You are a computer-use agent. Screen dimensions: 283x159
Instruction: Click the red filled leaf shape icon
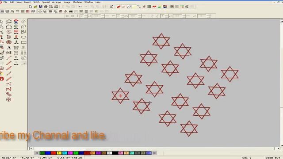click(x=119, y=7)
